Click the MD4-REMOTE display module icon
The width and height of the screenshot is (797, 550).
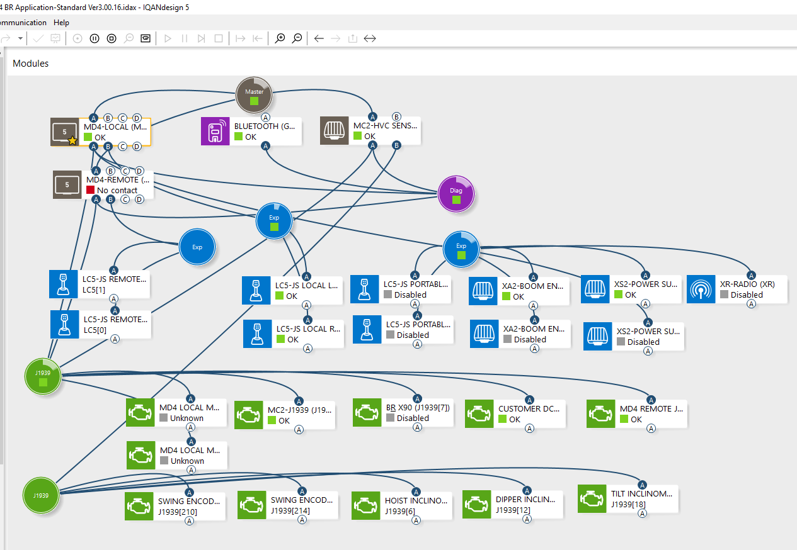click(67, 184)
